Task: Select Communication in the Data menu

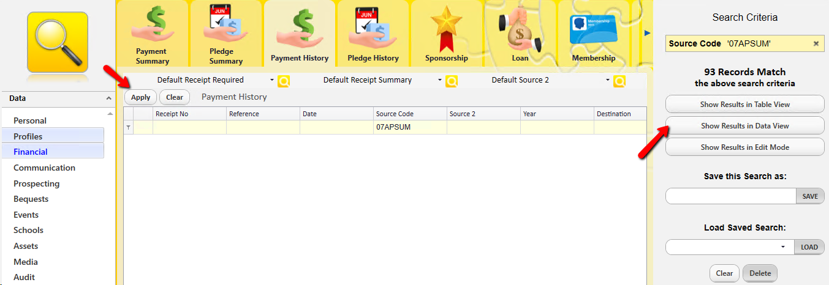Action: pos(44,168)
